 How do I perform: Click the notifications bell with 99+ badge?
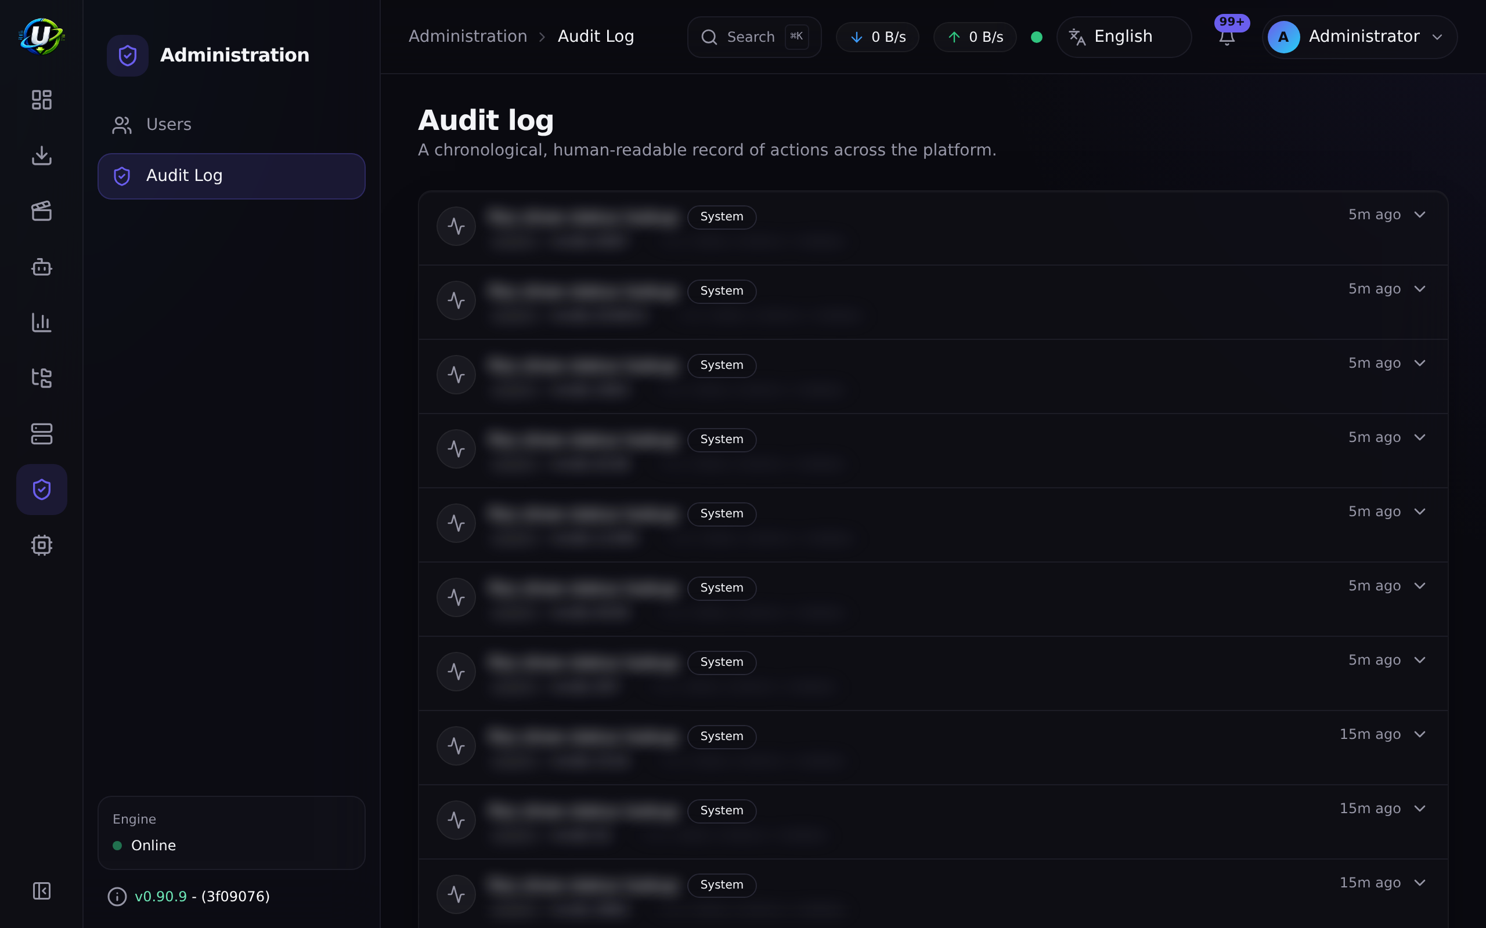click(1227, 37)
